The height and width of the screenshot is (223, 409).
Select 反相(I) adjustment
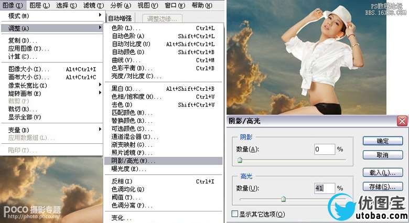[163, 181]
